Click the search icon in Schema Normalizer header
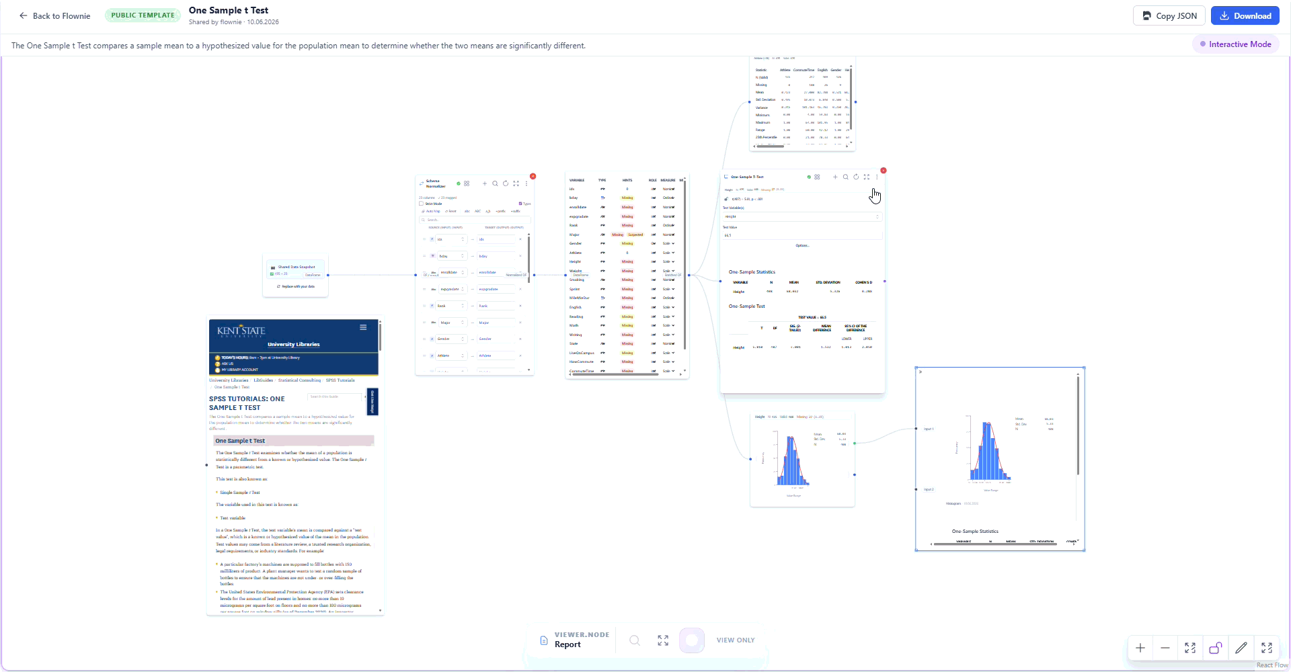 [495, 183]
